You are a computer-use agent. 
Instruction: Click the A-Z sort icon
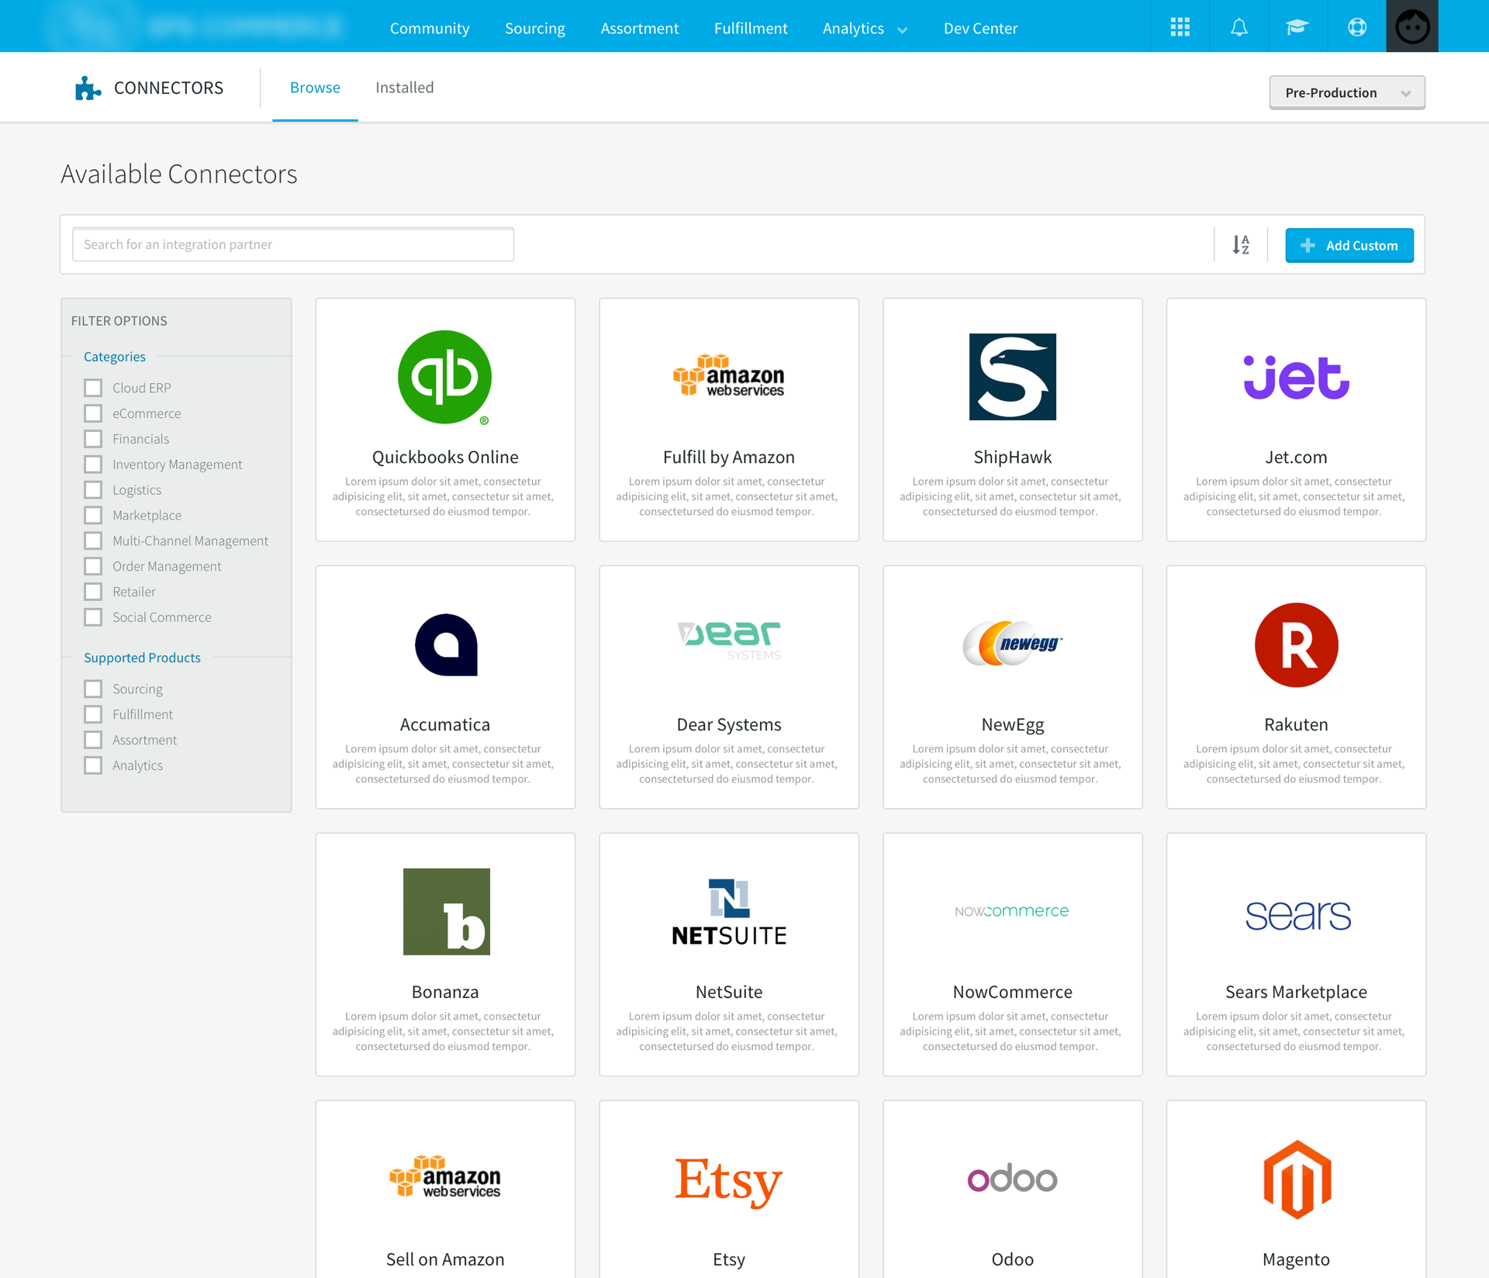(x=1241, y=245)
